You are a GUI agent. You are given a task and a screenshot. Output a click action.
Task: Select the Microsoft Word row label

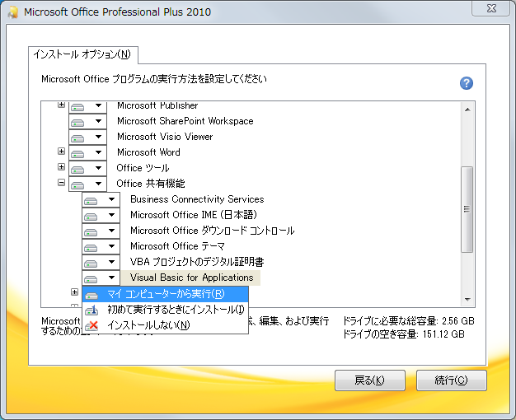coord(148,152)
